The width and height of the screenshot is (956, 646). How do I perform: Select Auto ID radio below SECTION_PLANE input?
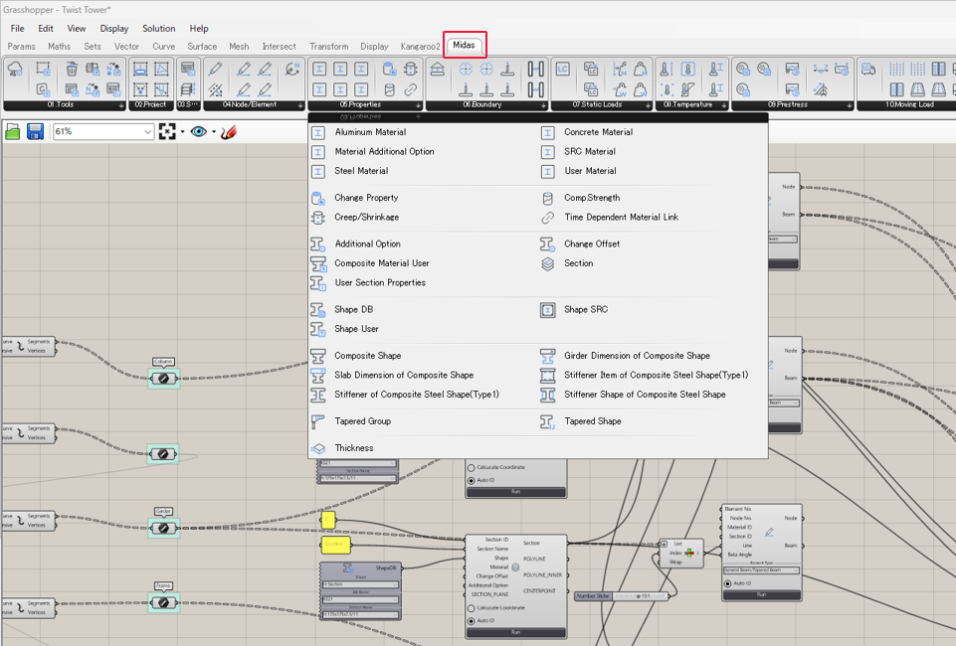pyautogui.click(x=472, y=620)
